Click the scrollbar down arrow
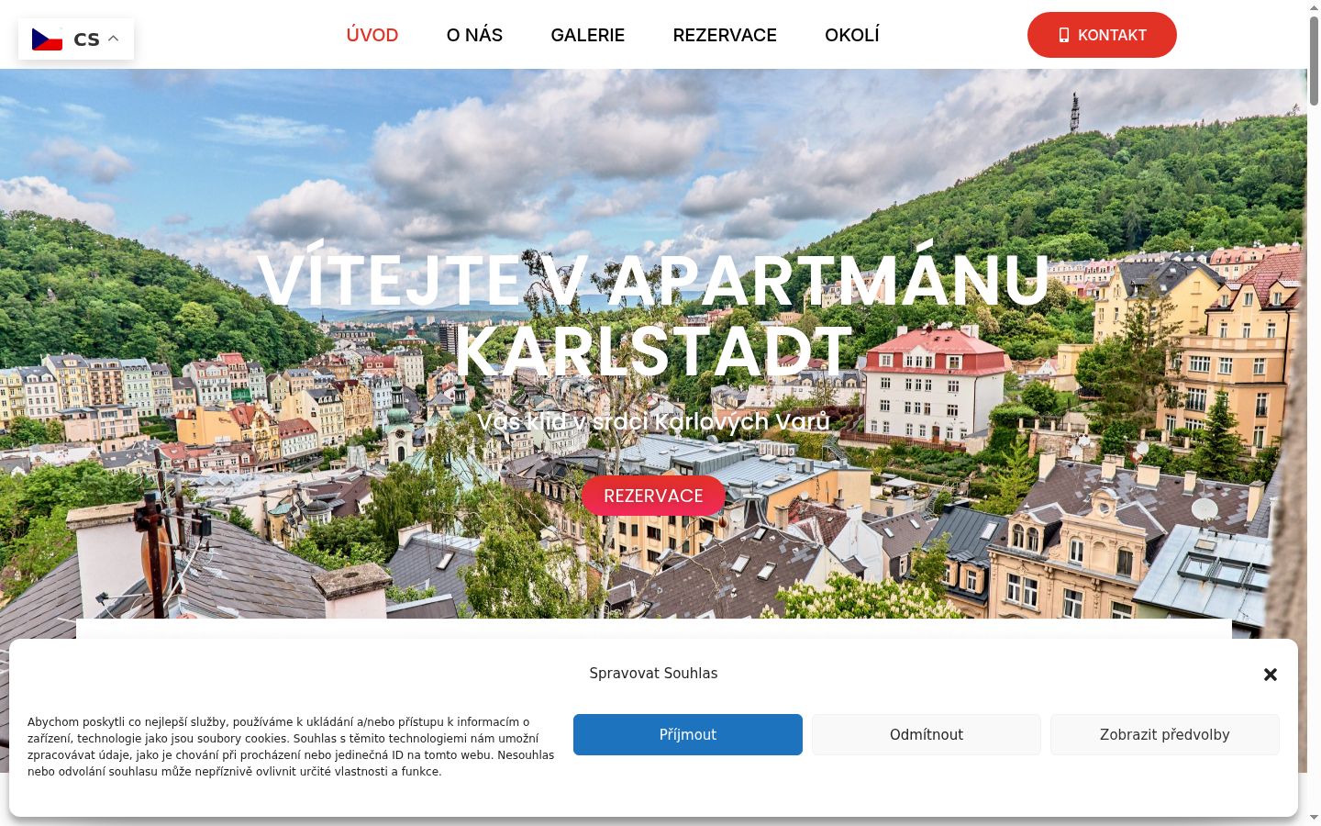 click(1314, 817)
